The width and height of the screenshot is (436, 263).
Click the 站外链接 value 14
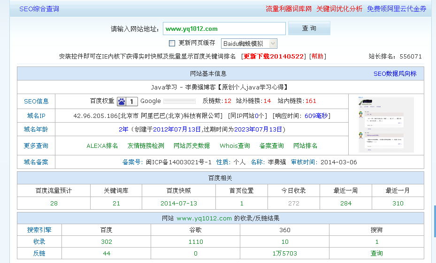(x=267, y=101)
